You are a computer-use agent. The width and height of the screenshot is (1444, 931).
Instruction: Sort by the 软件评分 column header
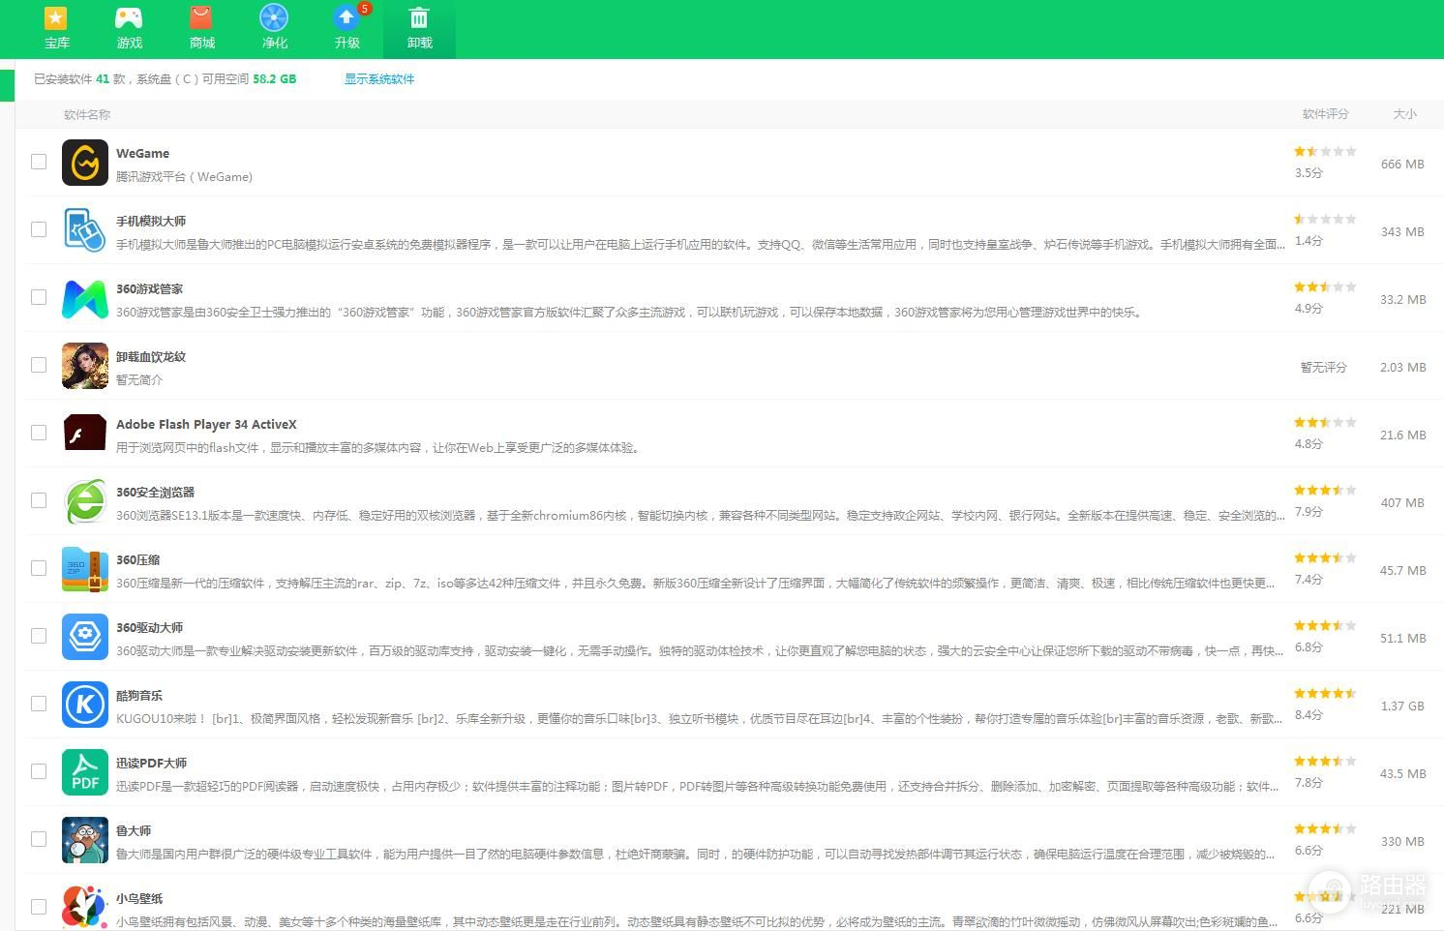(x=1325, y=114)
